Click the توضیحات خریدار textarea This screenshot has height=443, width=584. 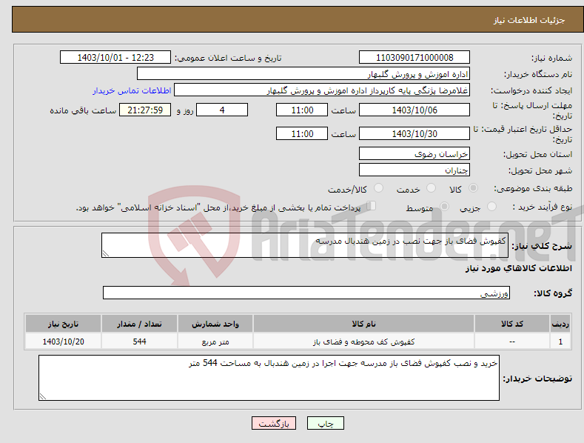pyautogui.click(x=269, y=378)
